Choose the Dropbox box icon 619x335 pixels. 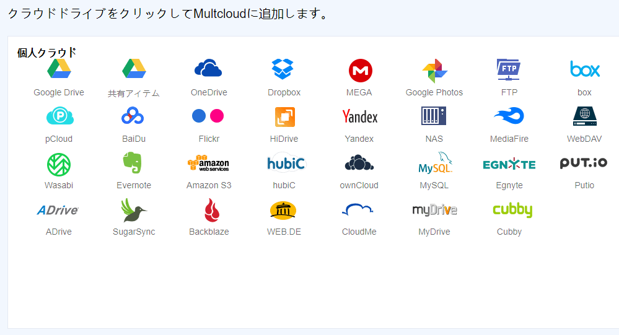click(x=283, y=69)
